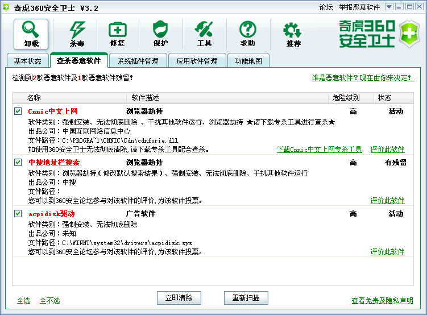Click 评价此软件 for acpidisk驱动
The image size is (427, 315).
pos(387,252)
